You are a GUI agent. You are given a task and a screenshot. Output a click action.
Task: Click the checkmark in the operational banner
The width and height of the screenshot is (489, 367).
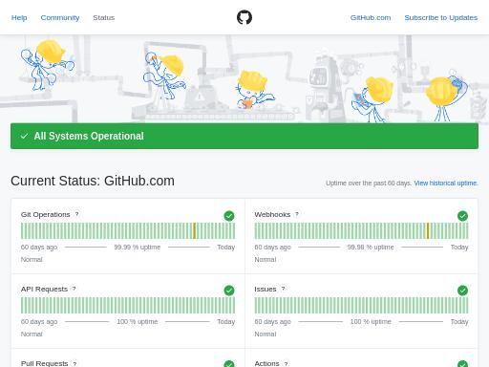click(24, 136)
